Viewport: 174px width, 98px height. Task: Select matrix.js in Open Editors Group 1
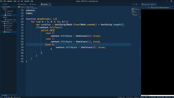pyautogui.click(x=9, y=15)
